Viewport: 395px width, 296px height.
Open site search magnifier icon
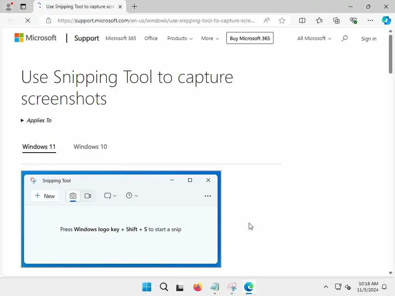click(344, 38)
